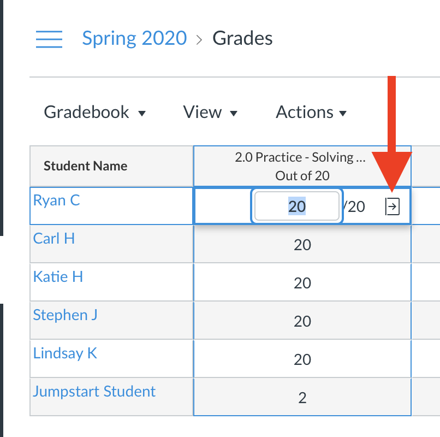Open the hamburger navigation menu
Viewport: 440px width, 437px height.
[49, 39]
